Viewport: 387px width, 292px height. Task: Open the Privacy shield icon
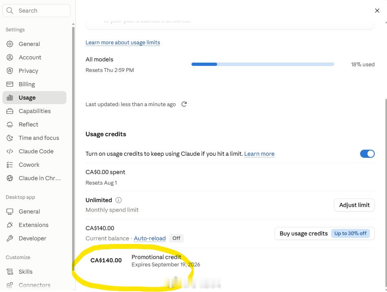coord(10,71)
